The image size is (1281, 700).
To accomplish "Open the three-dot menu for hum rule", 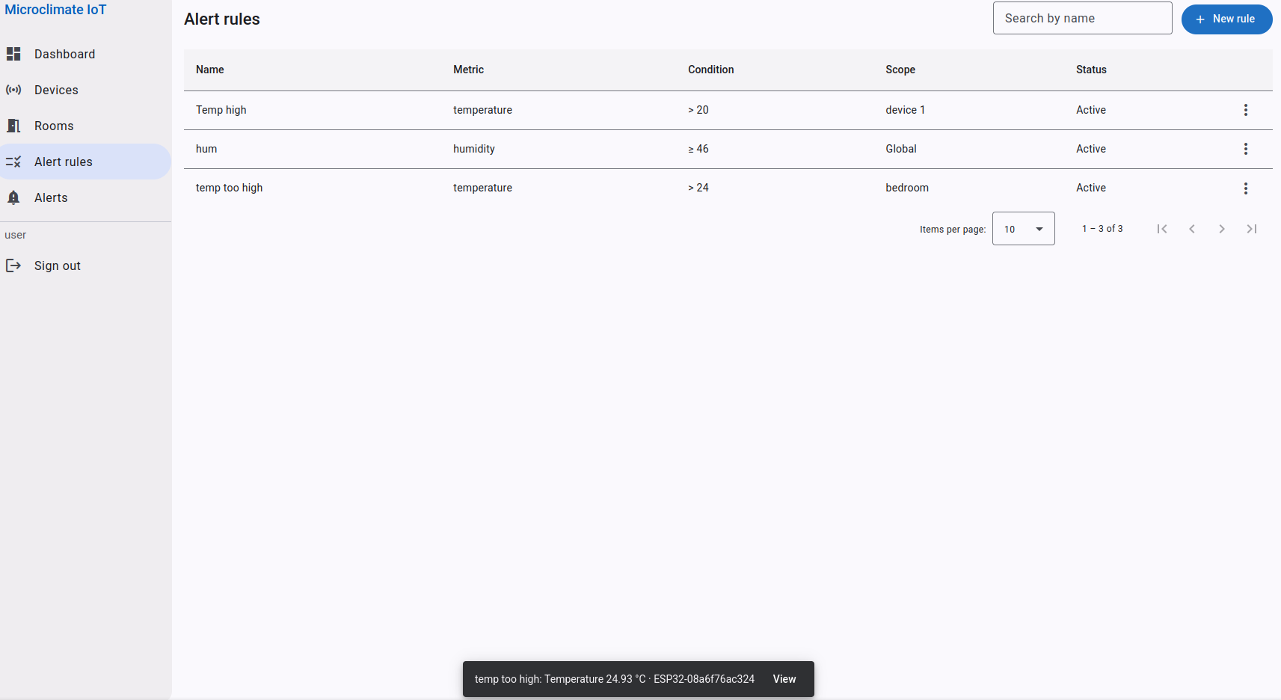I will coord(1246,149).
